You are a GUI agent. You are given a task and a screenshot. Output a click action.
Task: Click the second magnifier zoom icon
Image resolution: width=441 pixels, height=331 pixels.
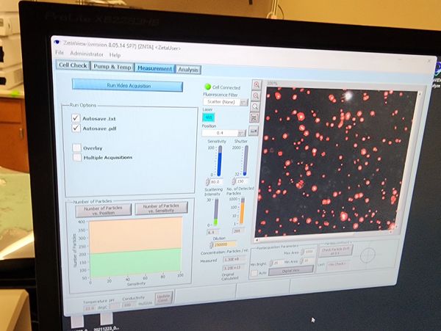click(257, 96)
